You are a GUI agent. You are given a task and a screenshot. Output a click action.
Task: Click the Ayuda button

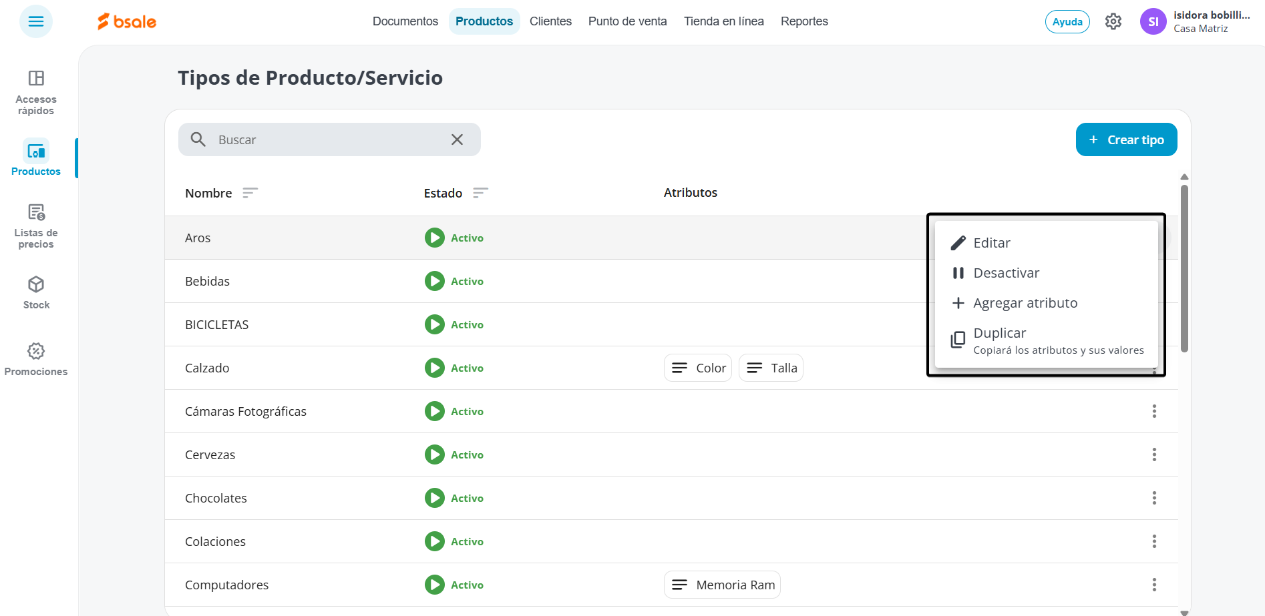1067,21
